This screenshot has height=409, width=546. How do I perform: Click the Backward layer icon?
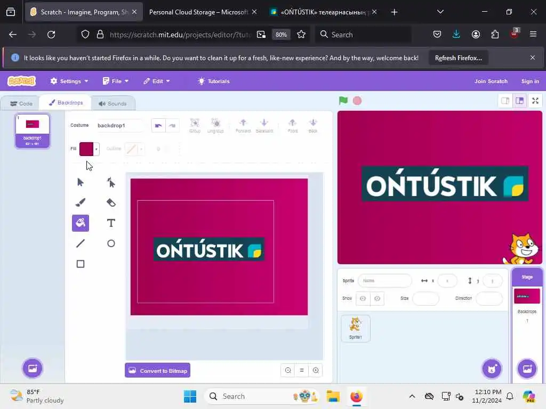click(x=264, y=126)
